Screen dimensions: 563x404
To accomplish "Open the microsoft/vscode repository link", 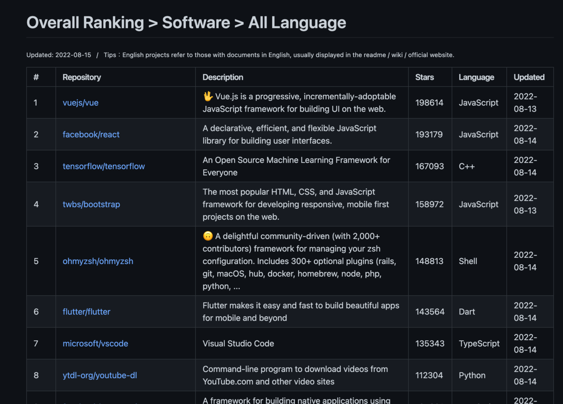I will tap(95, 343).
